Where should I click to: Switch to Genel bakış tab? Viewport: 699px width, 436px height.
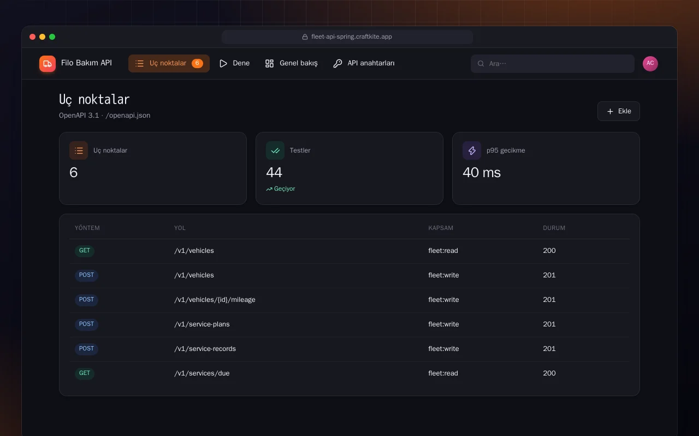(x=291, y=64)
